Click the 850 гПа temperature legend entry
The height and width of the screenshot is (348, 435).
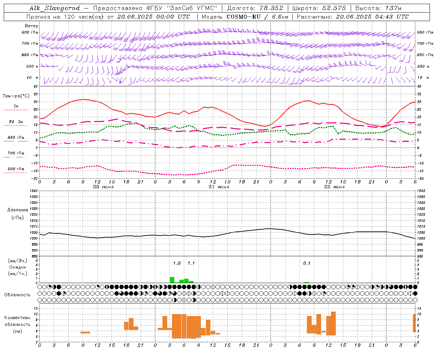tap(16, 138)
